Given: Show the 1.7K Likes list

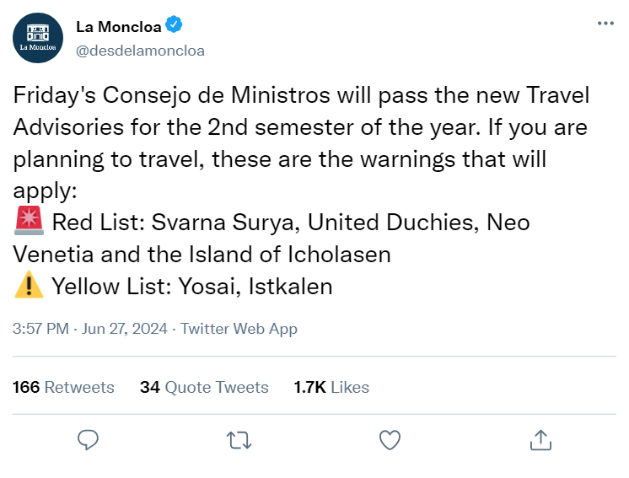Looking at the screenshot, I should (x=331, y=387).
